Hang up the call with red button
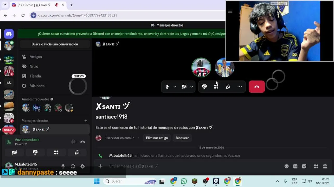Image resolution: width=334 pixels, height=187 pixels. pos(257,87)
